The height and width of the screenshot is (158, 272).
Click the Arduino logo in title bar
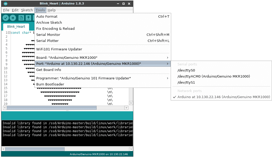tap(6, 4)
